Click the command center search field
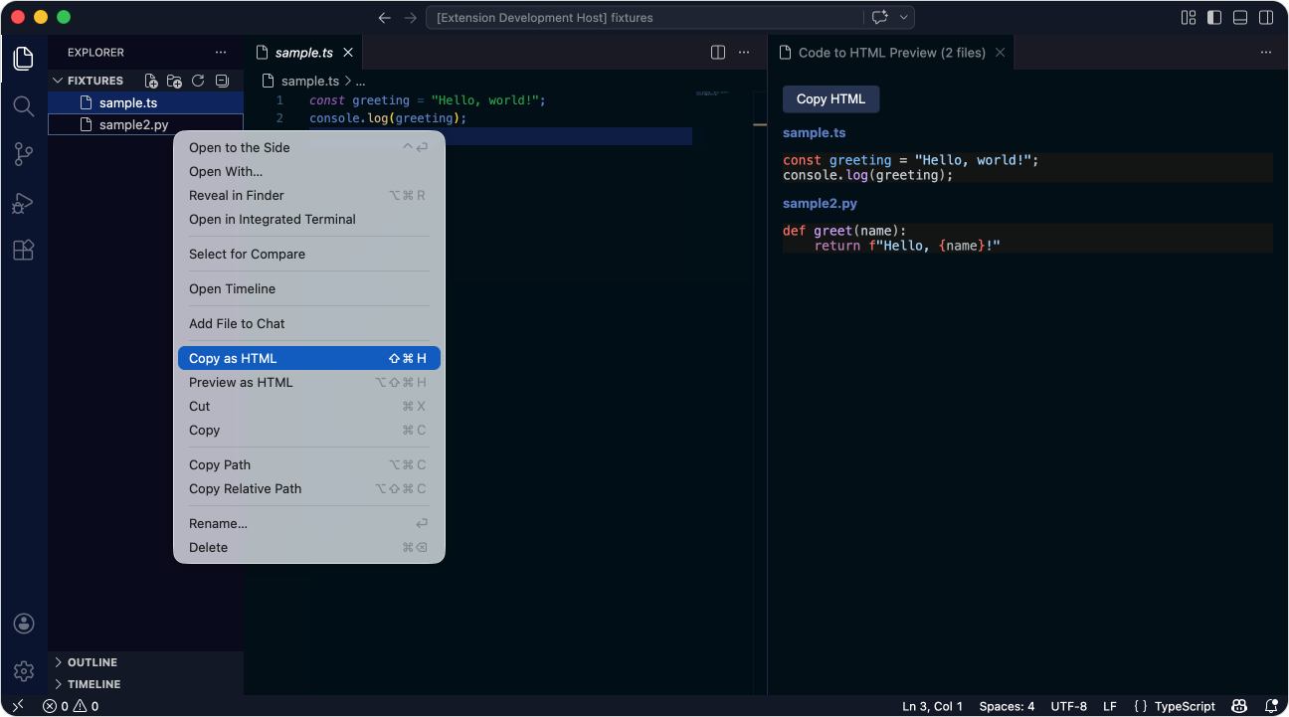 click(644, 18)
